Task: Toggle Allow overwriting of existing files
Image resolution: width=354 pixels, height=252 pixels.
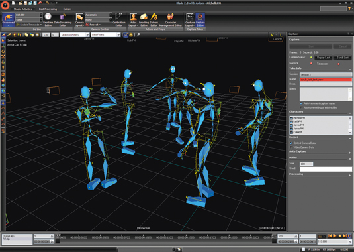Action: tap(301, 107)
